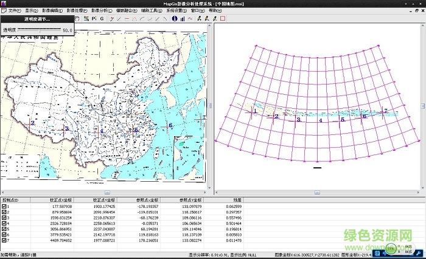Image resolution: width=426 pixels, height=259 pixels.
Task: Open the 影像处理 dropdown menu
Action: pos(76,11)
